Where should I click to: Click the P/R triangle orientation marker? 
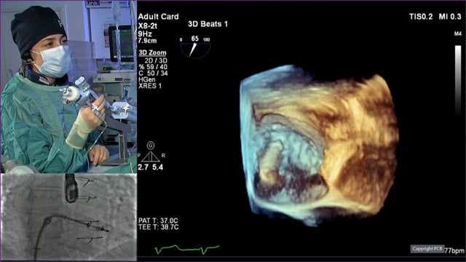tap(151, 156)
